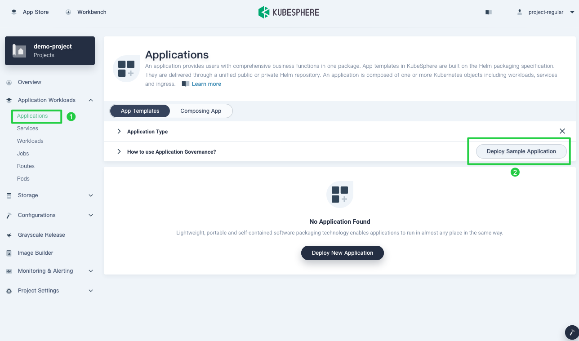
Task: Open the App Store from top bar
Action: click(x=30, y=12)
